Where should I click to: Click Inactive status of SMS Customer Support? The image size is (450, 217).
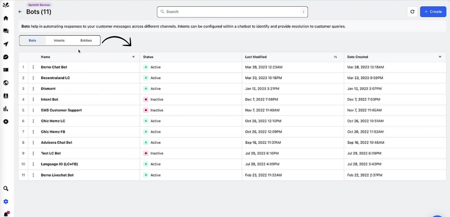(x=153, y=110)
